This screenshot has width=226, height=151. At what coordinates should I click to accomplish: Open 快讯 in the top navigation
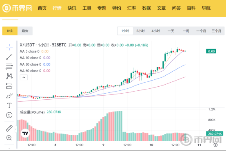[x=72, y=8]
